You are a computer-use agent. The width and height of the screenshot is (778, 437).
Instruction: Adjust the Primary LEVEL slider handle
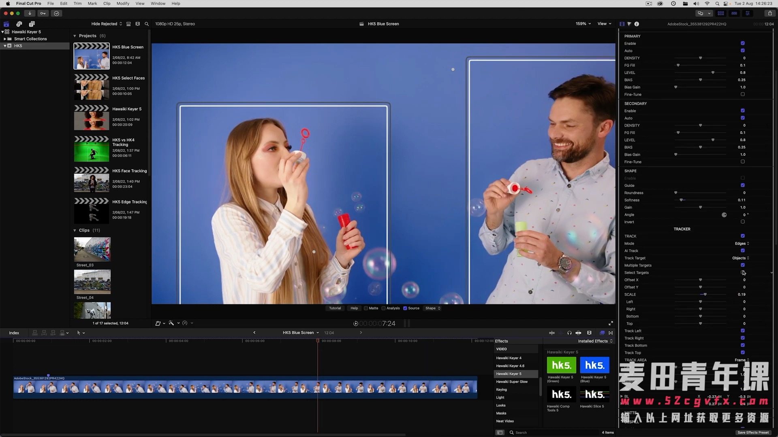point(713,72)
